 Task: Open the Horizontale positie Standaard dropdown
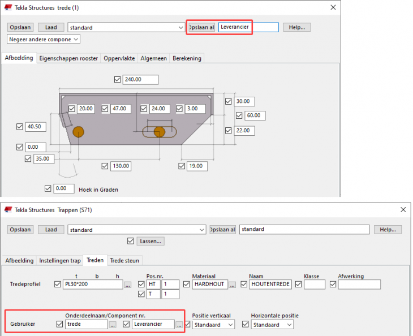point(273,325)
